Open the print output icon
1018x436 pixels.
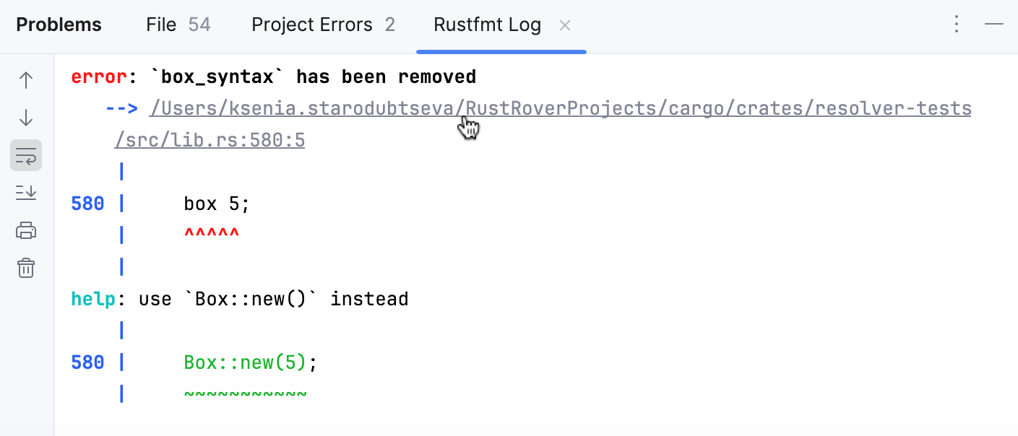(x=26, y=230)
